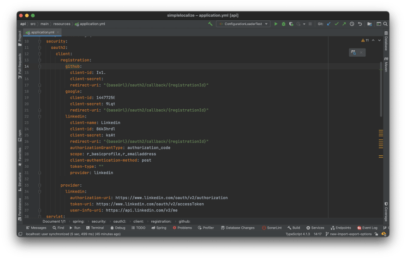Rollback changes with the undo arrow icon
The image size is (406, 259).
coord(360,24)
